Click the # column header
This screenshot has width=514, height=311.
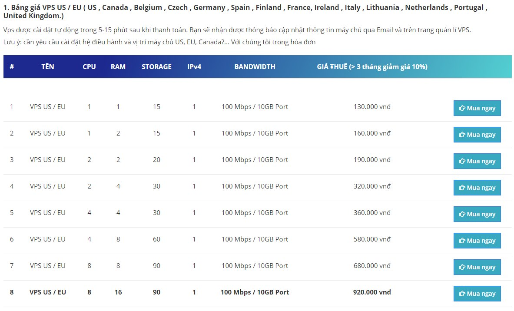click(x=12, y=67)
